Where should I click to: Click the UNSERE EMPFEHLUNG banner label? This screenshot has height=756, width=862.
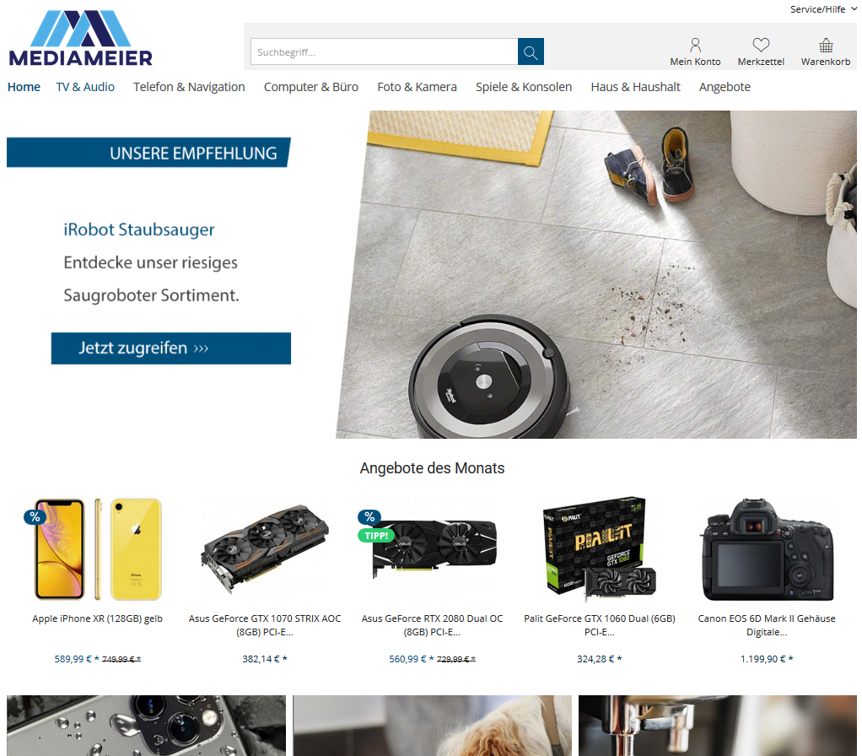(148, 153)
